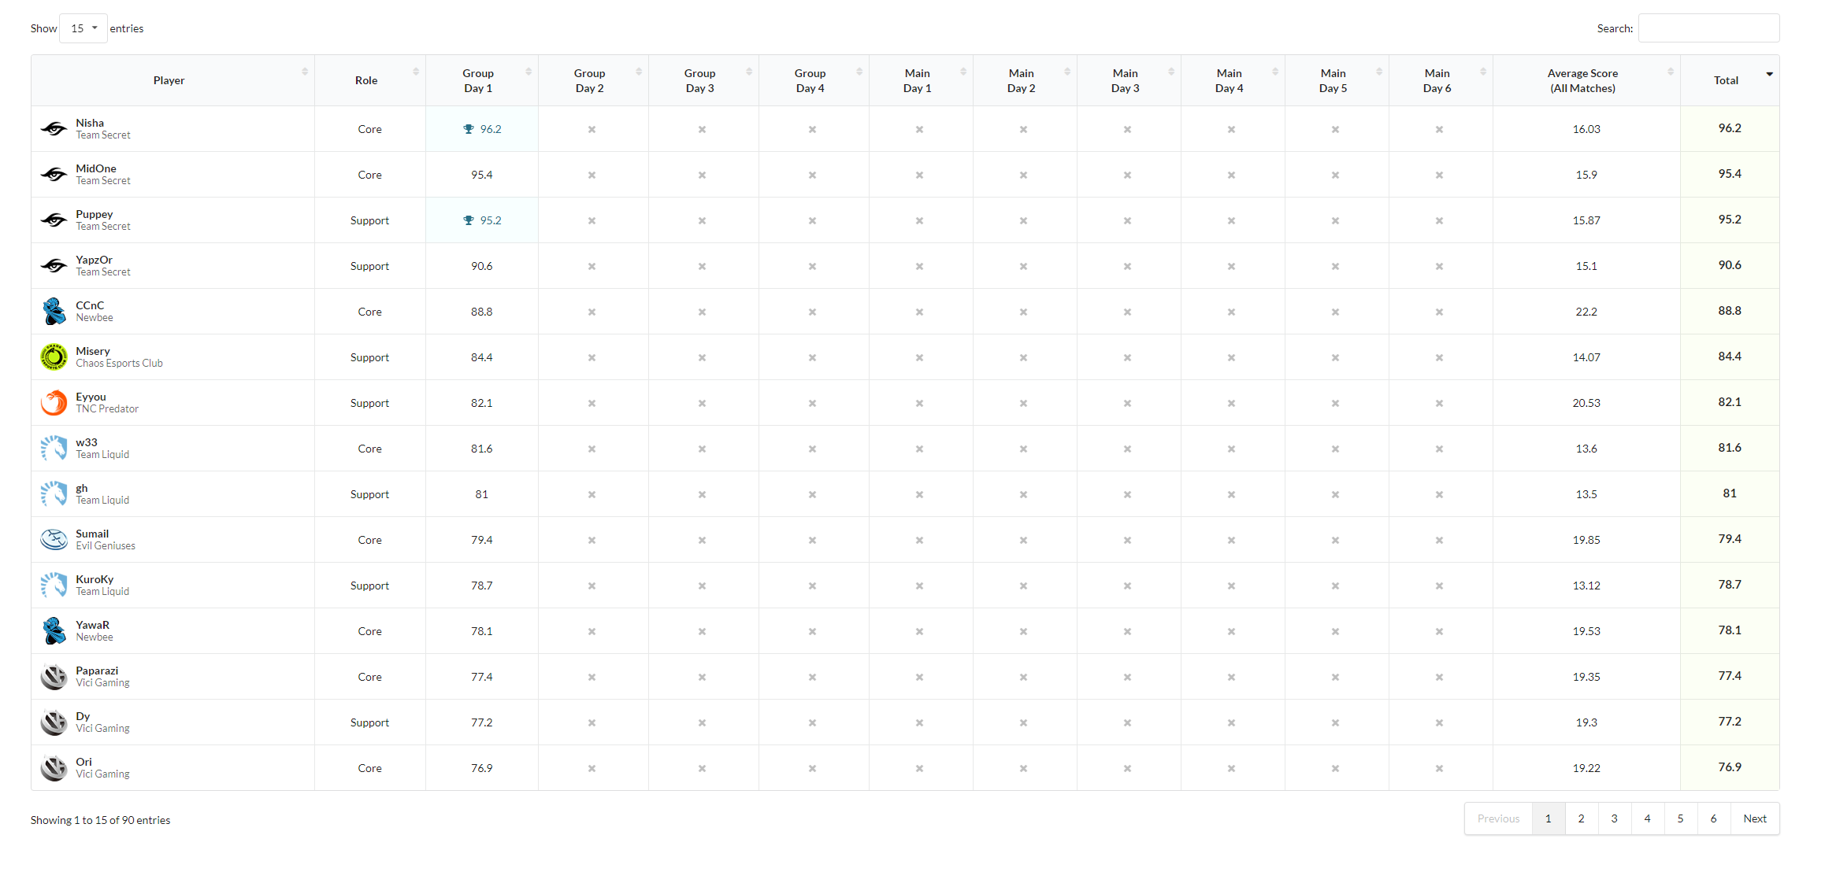1825x883 pixels.
Task: Click MidOne's Group Day 1 score 95.4
Action: pos(482,175)
